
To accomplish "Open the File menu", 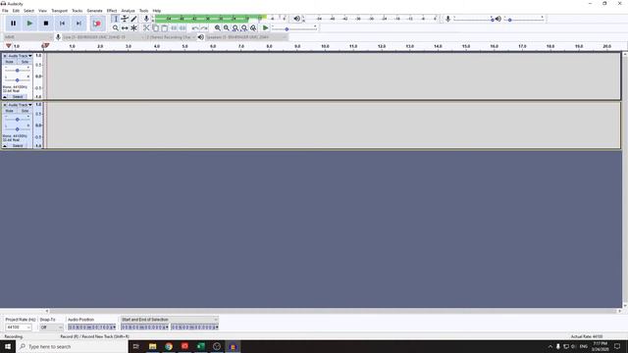I will (x=5, y=11).
